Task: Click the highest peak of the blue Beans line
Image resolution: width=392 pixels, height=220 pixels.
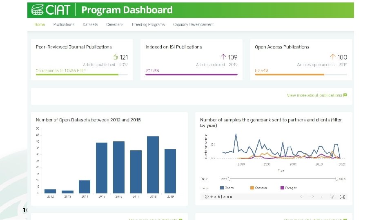Action: pos(236,135)
